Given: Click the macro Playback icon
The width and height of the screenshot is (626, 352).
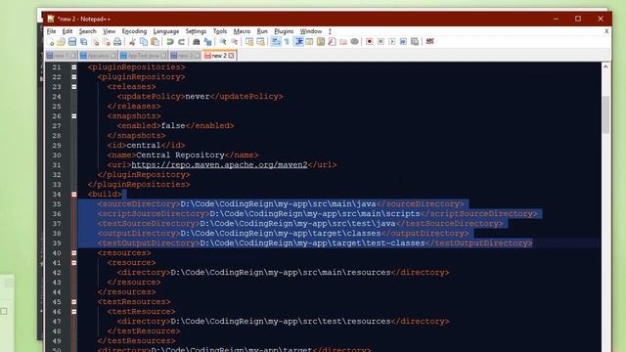Looking at the screenshot, I should click(x=391, y=42).
